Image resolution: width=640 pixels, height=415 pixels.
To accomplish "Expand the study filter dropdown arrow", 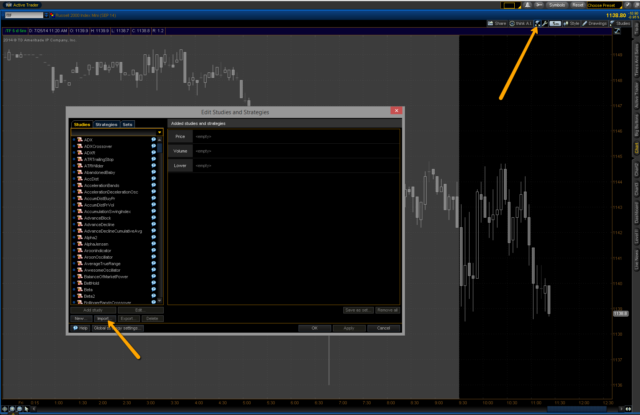I will (159, 132).
